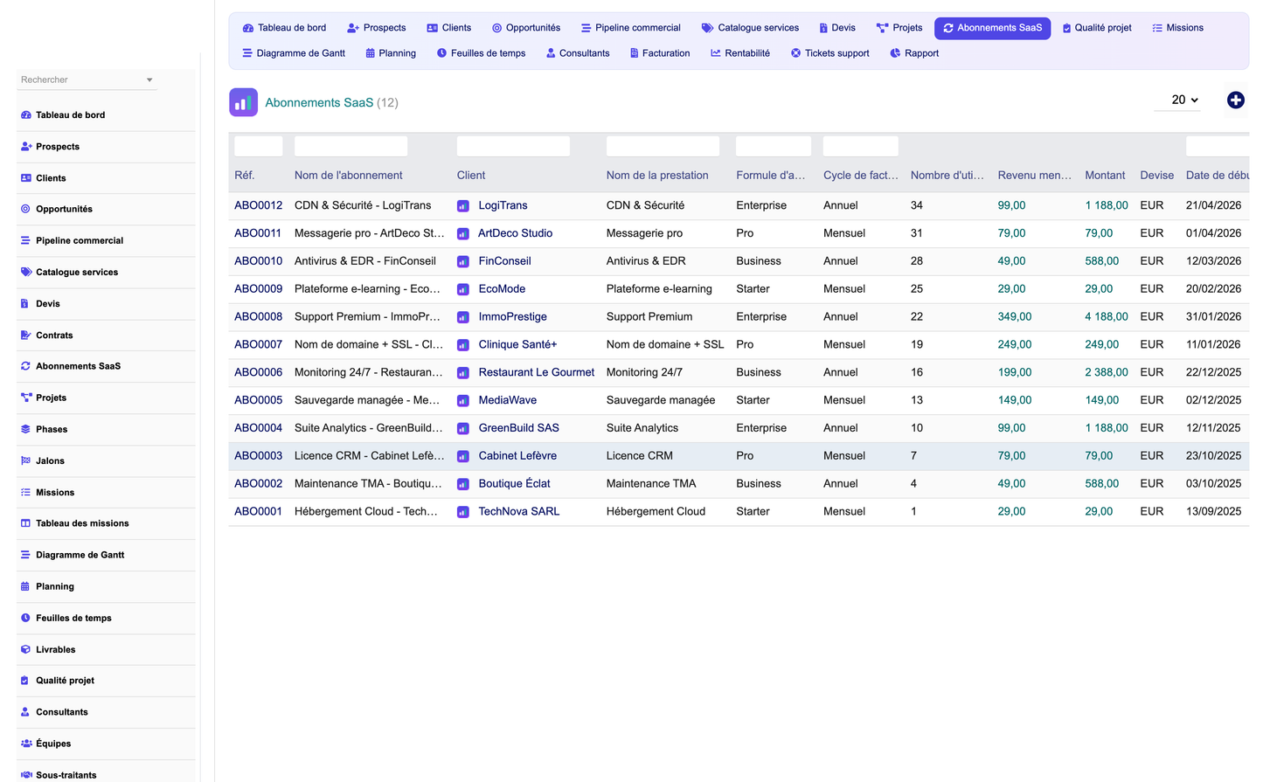
Task: Click the client icon next to LogiTrans
Action: 463,206
